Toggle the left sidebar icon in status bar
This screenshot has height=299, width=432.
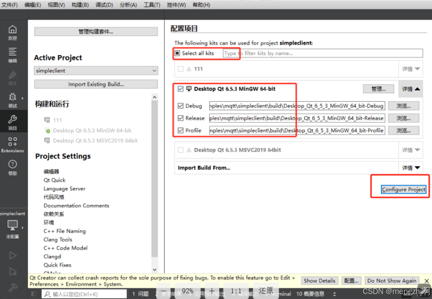tap(34, 294)
